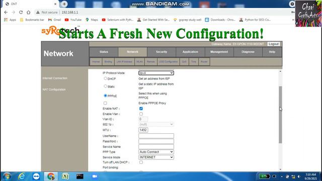Open the LOID Configuration sub-tab
This screenshot has width=322, height=181.
(x=168, y=61)
